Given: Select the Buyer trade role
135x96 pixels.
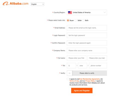Looking at the screenshot, I should (x=68, y=21).
